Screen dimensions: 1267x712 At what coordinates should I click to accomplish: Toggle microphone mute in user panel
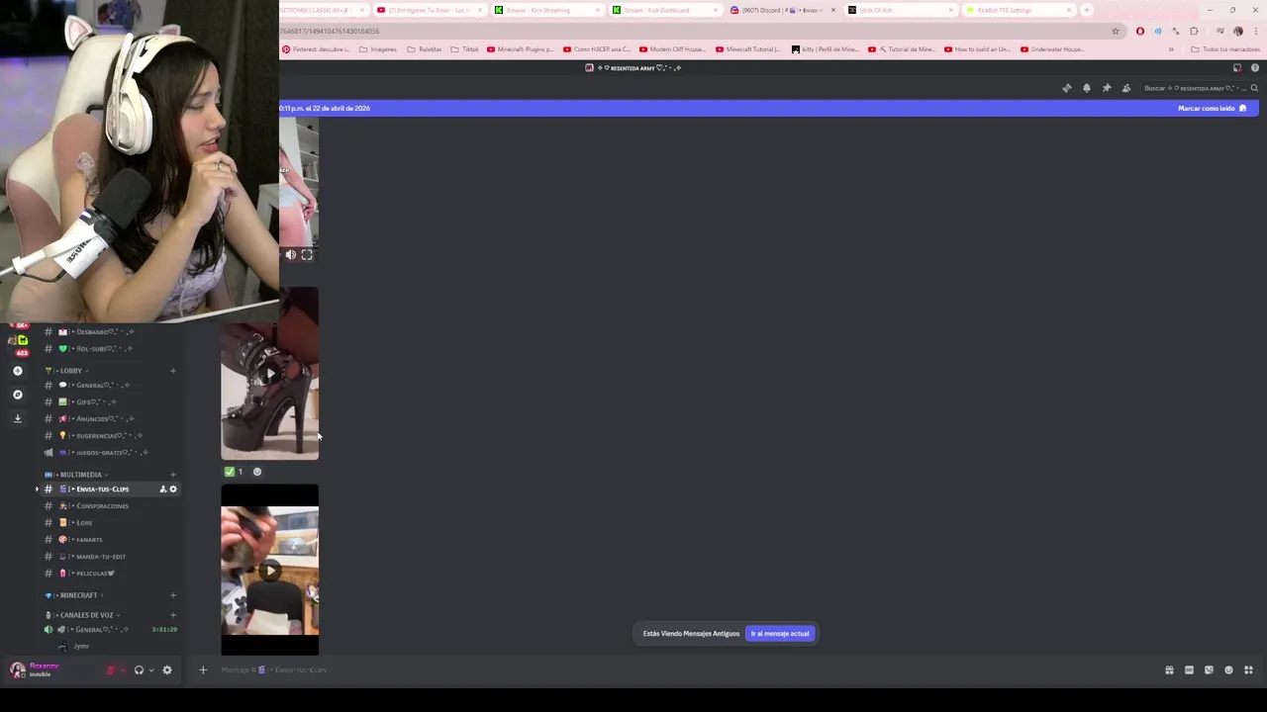click(111, 669)
